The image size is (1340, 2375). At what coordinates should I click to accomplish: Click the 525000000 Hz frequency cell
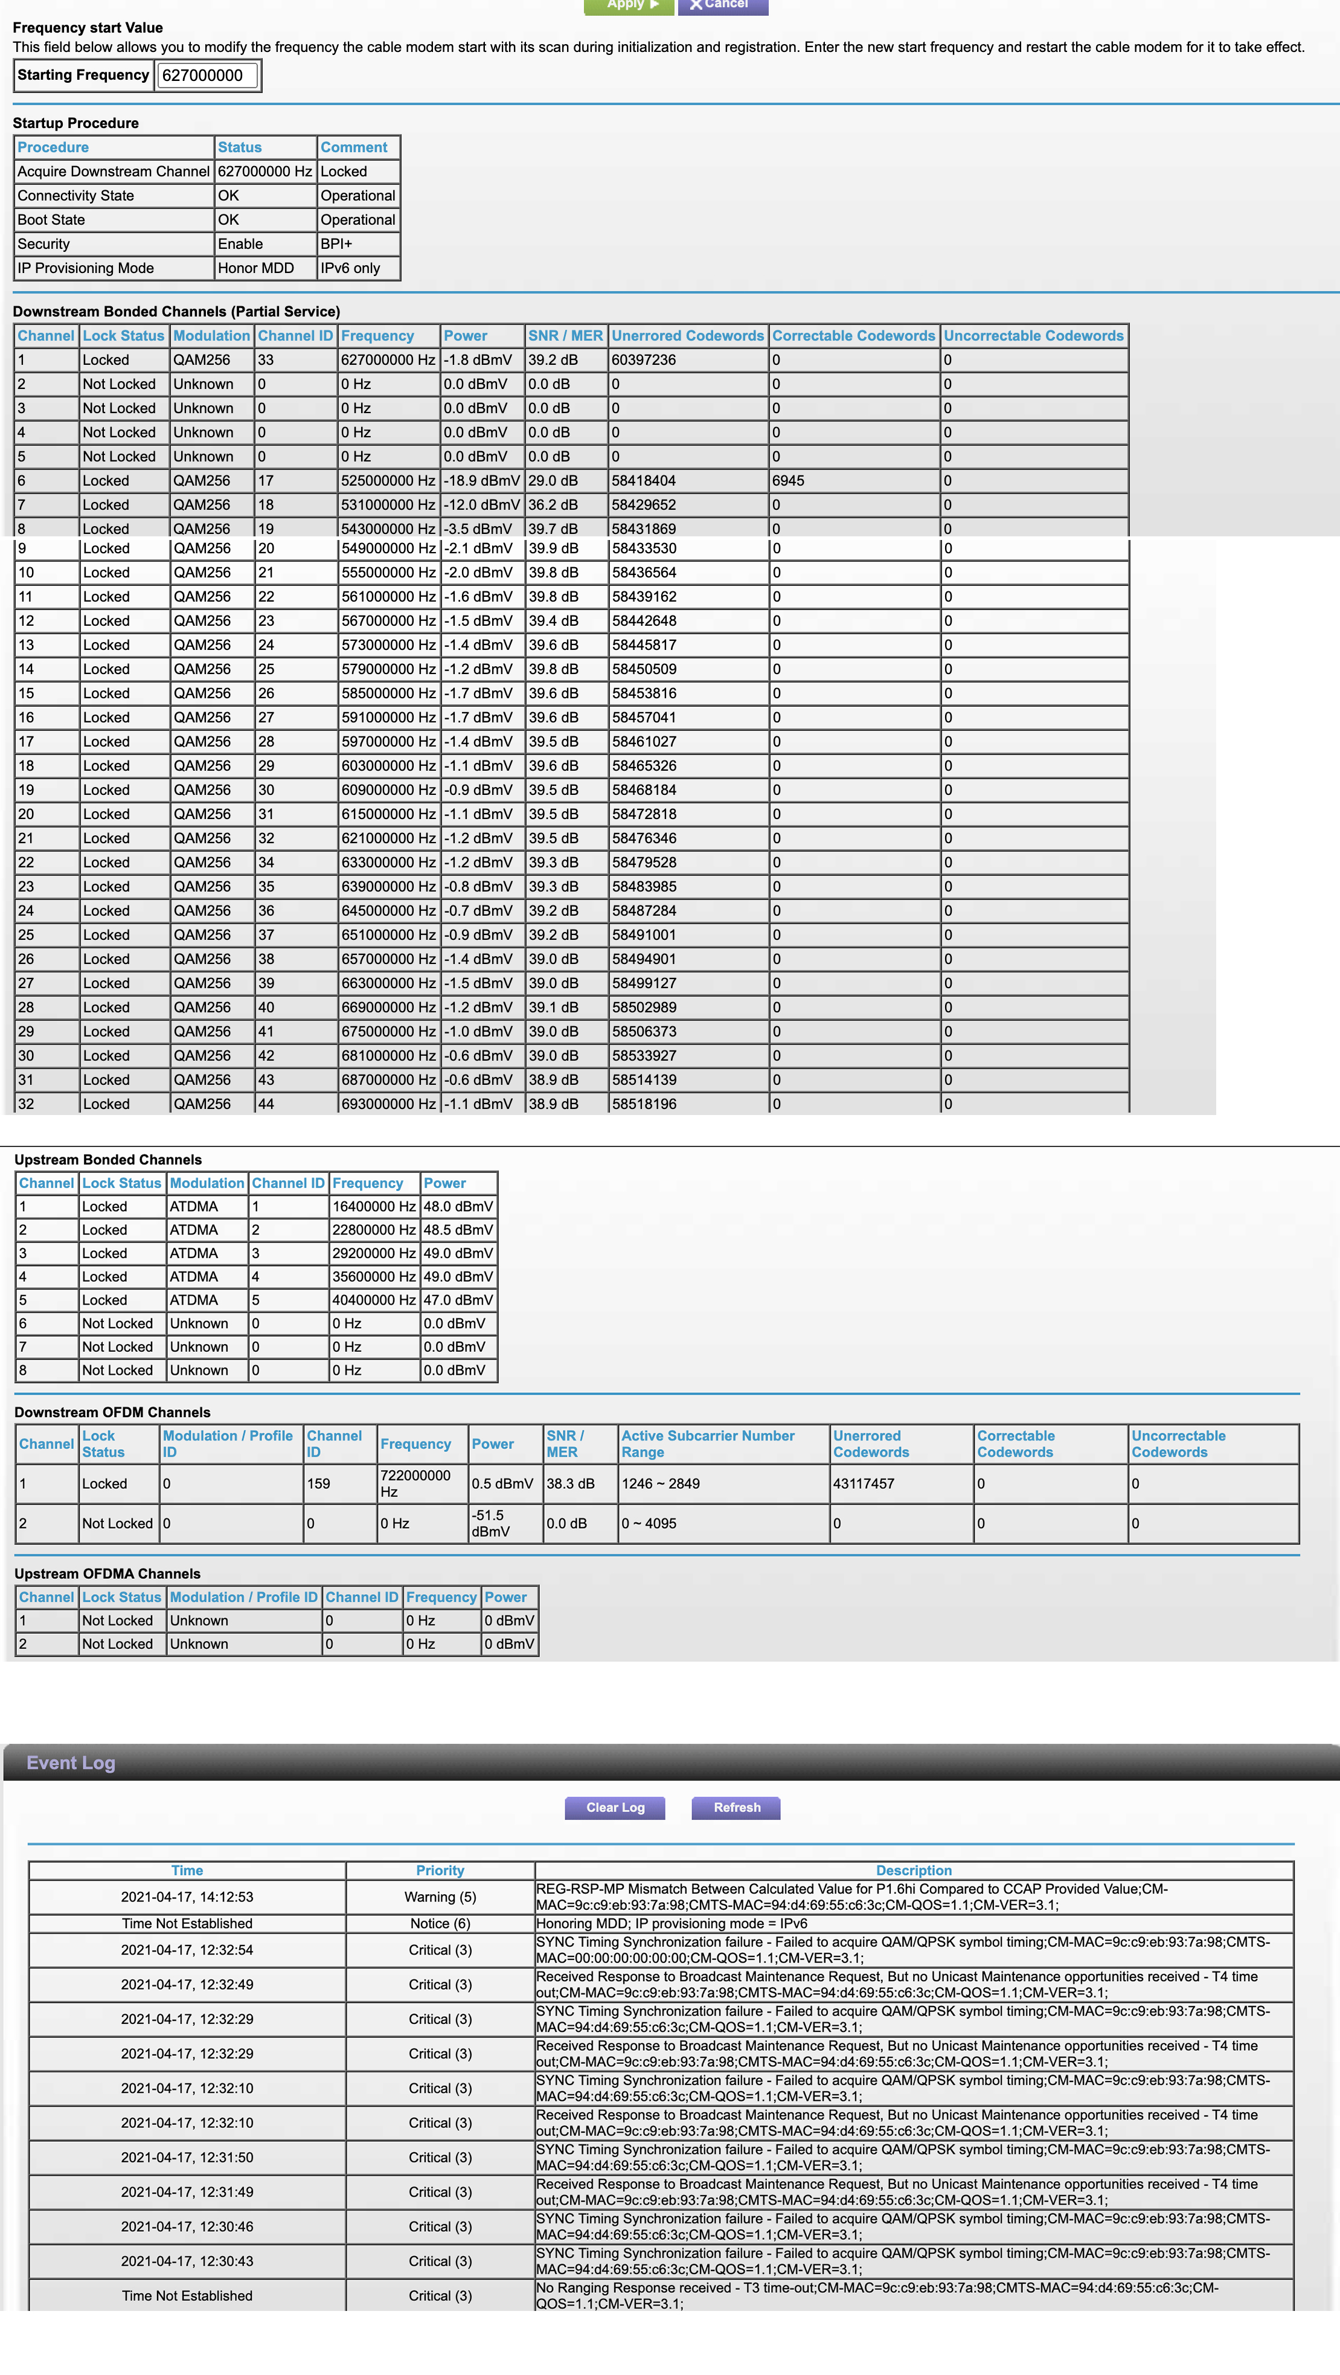tap(387, 480)
